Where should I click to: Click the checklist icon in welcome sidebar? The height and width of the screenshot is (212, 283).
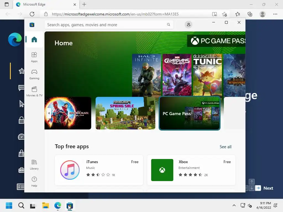(x=20, y=187)
